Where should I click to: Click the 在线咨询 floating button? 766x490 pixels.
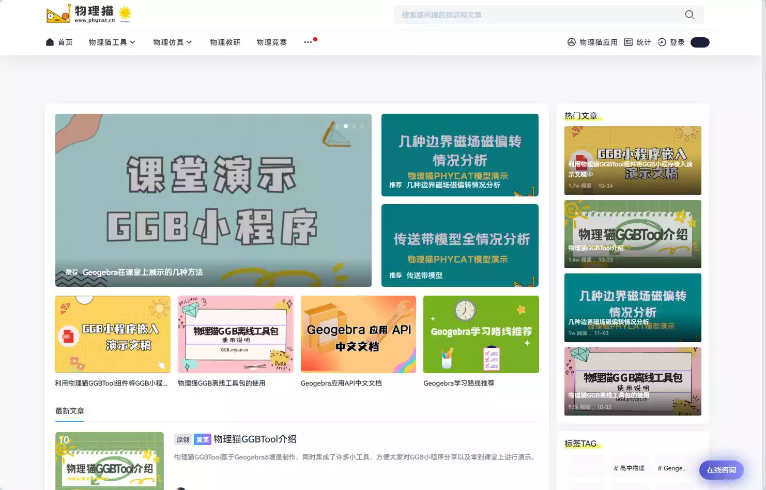722,470
